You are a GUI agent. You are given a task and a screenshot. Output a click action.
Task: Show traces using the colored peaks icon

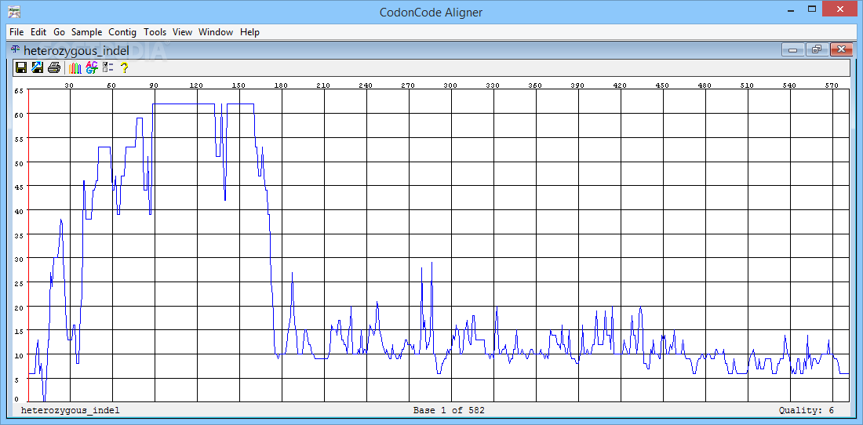point(75,67)
